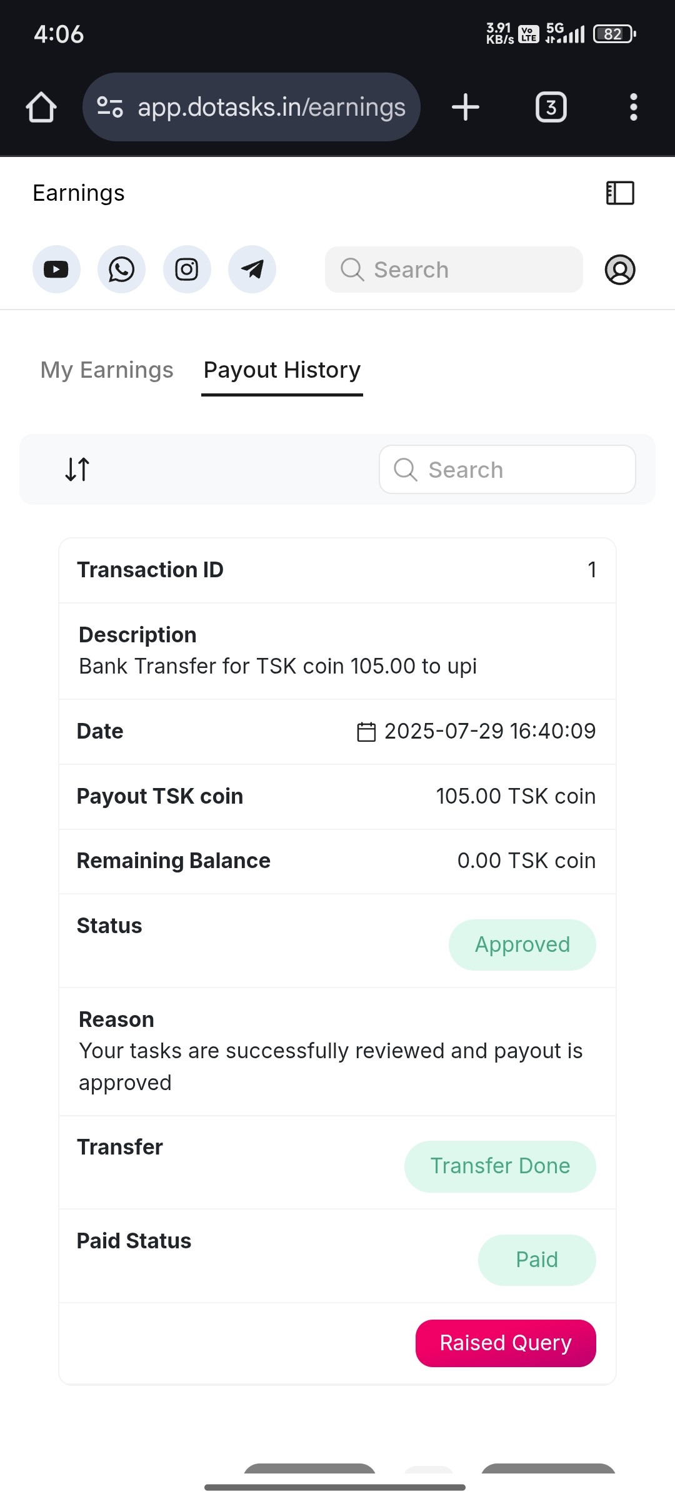
Task: Open the Instagram social icon
Action: (187, 270)
